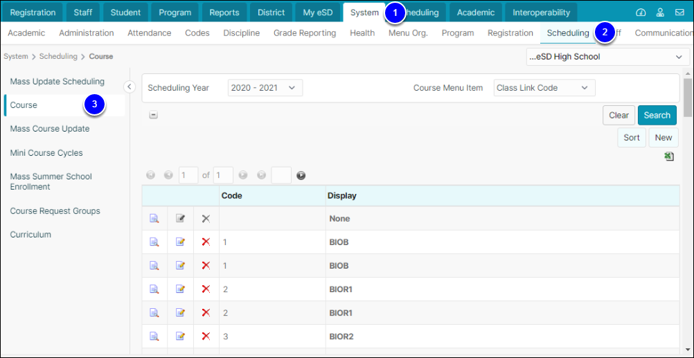The height and width of the screenshot is (358, 694).
Task: Switch to the Registration main tab
Action: [33, 12]
